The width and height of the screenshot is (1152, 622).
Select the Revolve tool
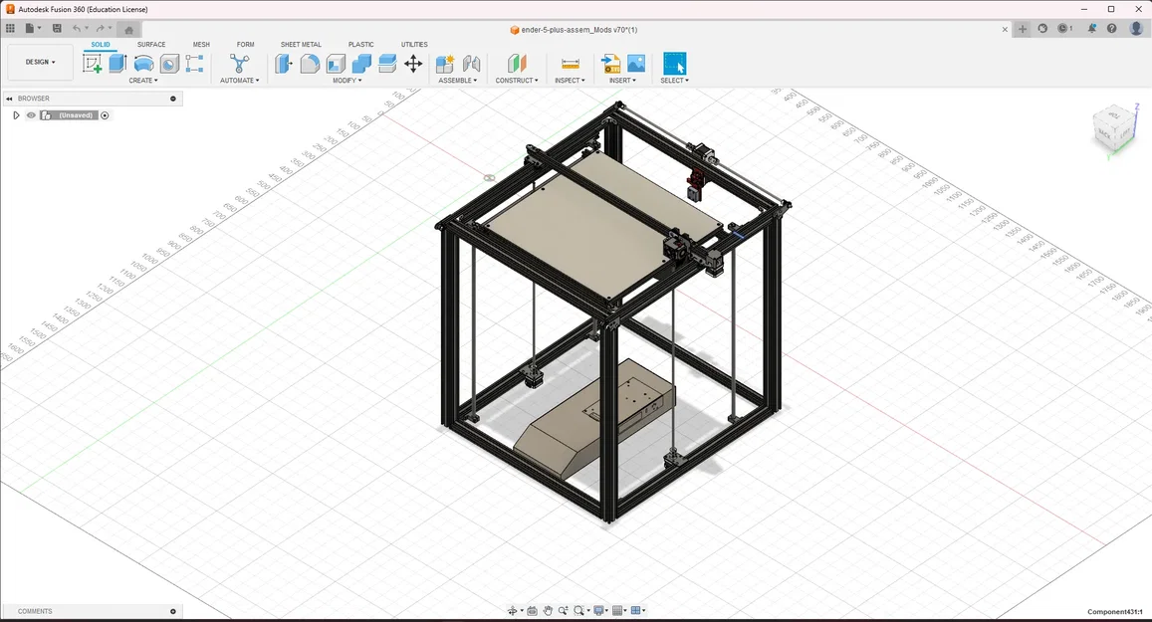(x=143, y=64)
